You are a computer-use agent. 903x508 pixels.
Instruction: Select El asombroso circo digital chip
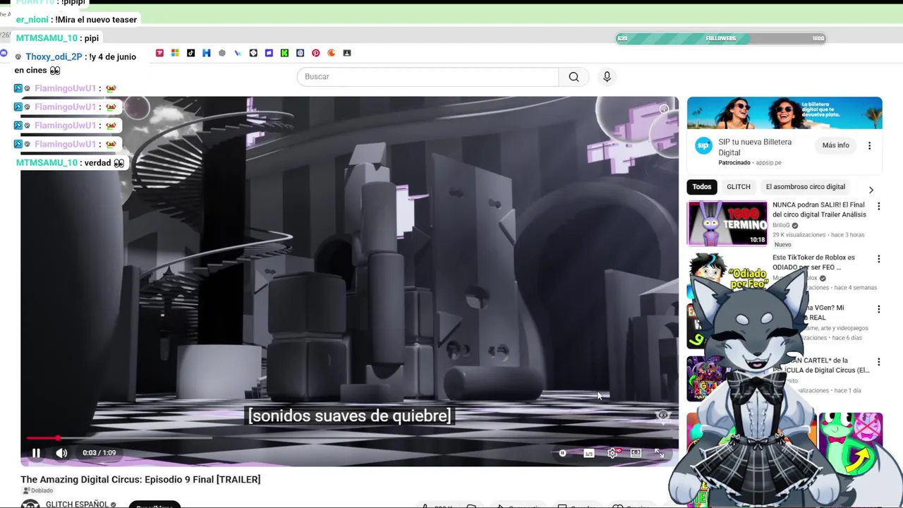coord(806,187)
